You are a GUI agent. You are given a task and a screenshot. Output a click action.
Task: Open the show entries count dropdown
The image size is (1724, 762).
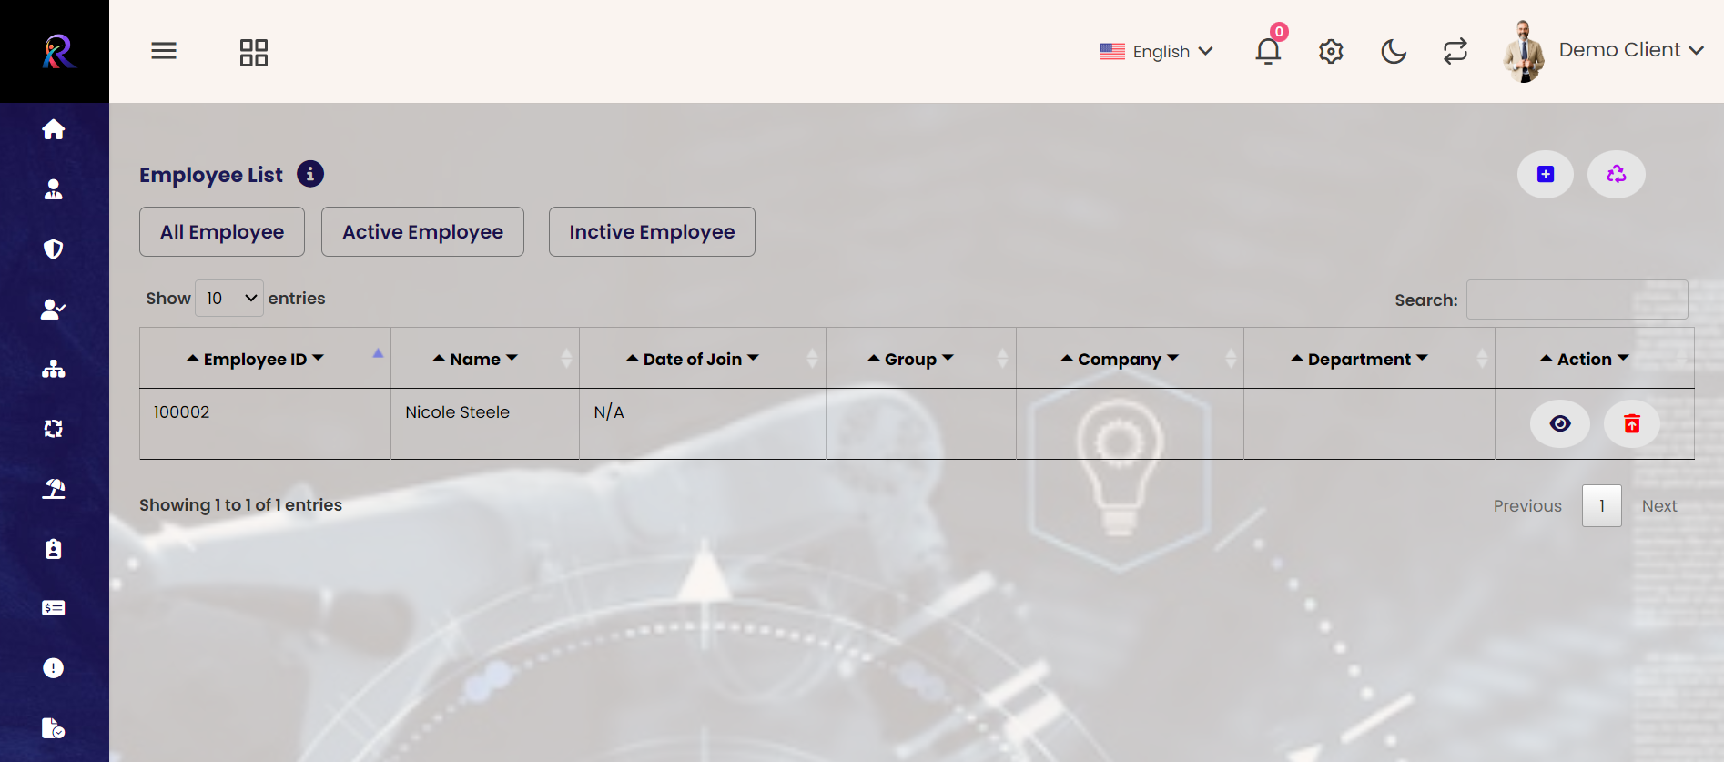229,299
